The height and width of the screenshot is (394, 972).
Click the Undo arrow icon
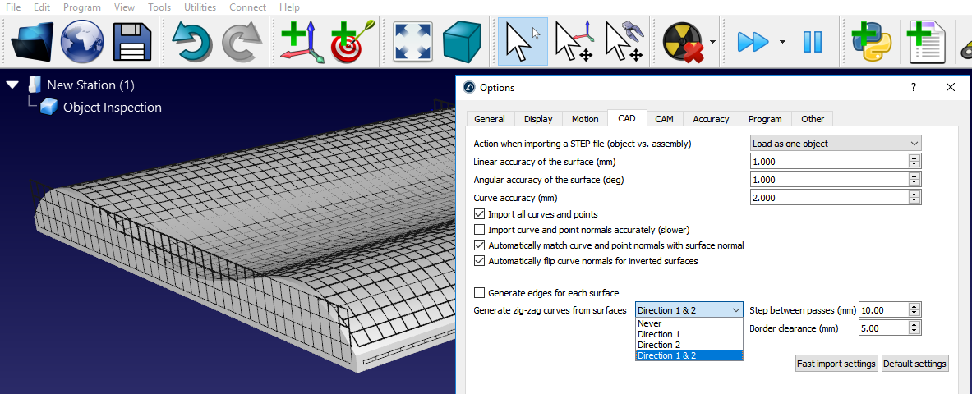[191, 41]
